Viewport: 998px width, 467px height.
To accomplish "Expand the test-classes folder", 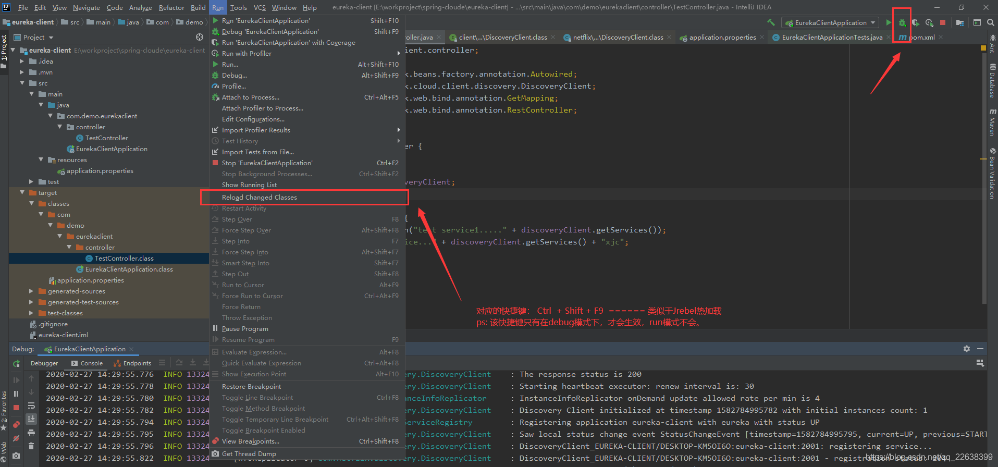I will [x=31, y=313].
